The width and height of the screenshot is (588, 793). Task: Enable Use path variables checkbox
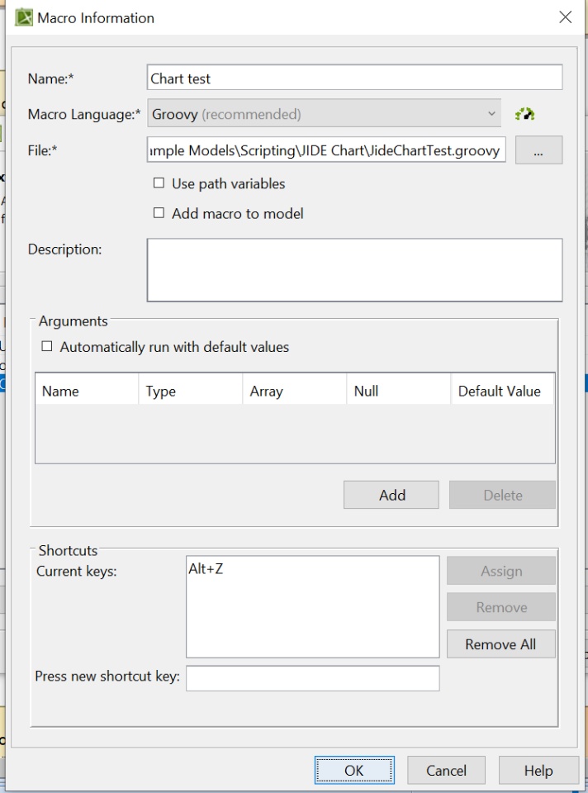(159, 183)
